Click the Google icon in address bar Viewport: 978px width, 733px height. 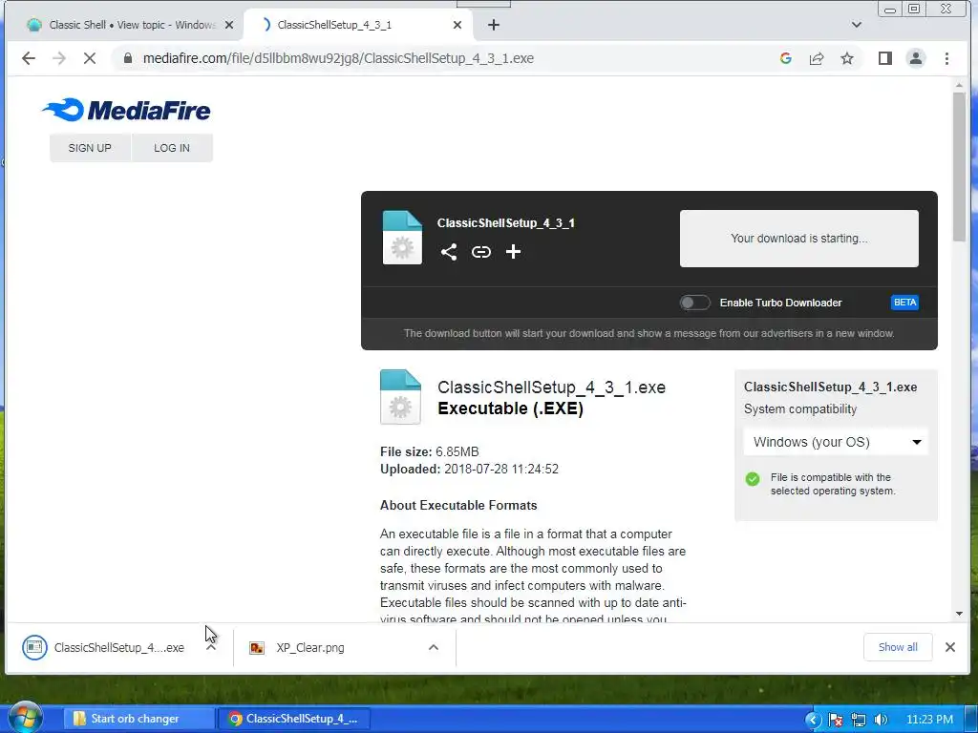(x=786, y=58)
